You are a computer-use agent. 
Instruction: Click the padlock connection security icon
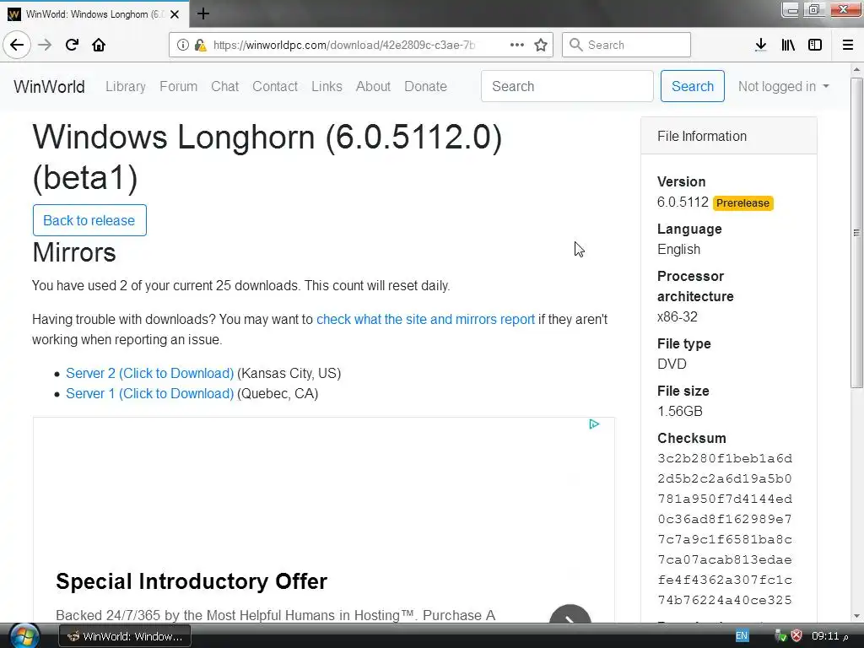click(199, 45)
